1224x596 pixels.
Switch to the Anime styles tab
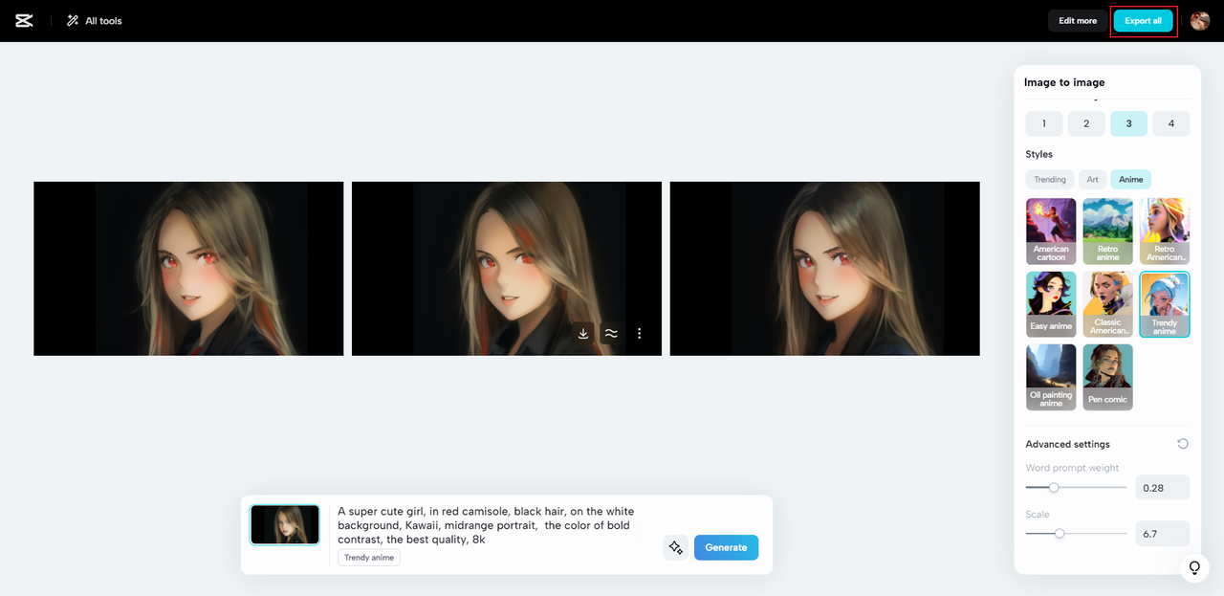click(x=1131, y=179)
